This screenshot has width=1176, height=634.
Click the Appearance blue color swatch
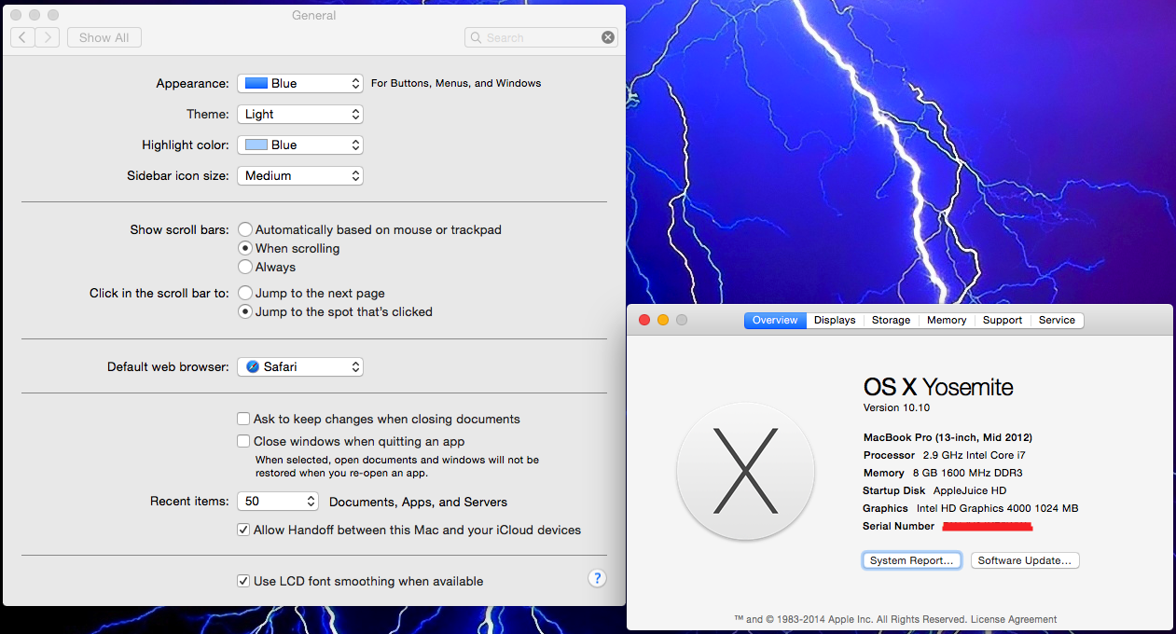(256, 83)
